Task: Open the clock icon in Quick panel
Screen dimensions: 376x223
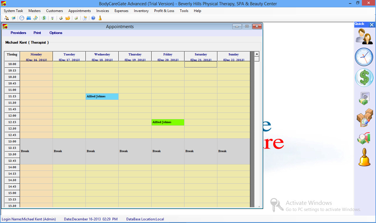Action: pyautogui.click(x=364, y=57)
